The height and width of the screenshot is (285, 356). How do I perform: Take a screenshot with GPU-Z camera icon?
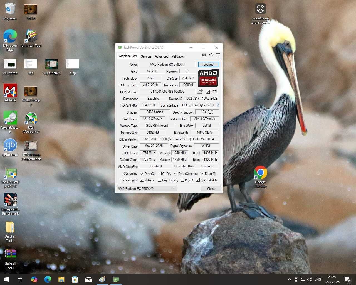(x=204, y=55)
